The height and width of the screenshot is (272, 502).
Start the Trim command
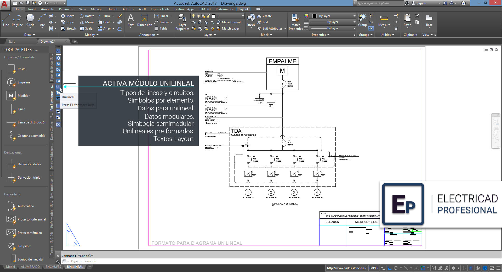pyautogui.click(x=104, y=16)
